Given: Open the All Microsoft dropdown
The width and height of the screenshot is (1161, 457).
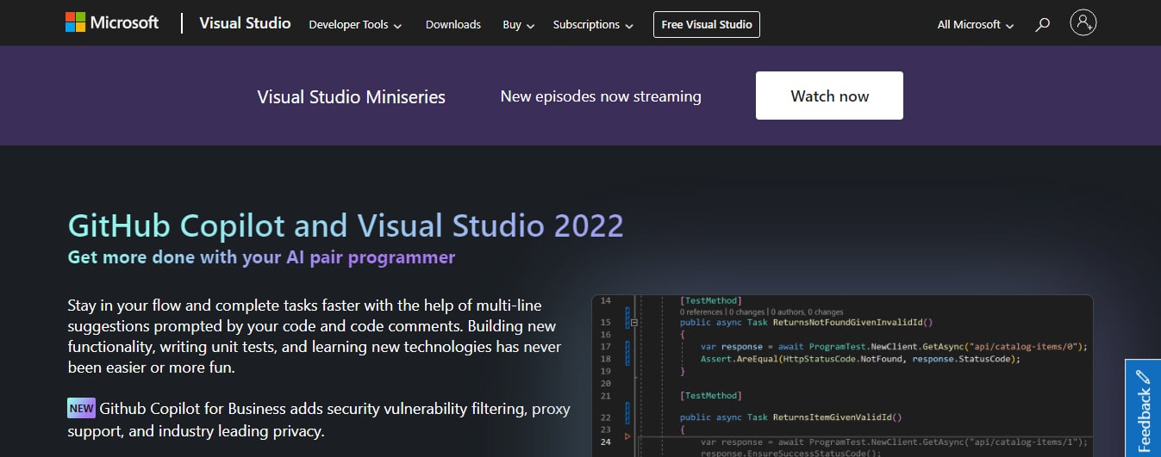Looking at the screenshot, I should coord(975,25).
